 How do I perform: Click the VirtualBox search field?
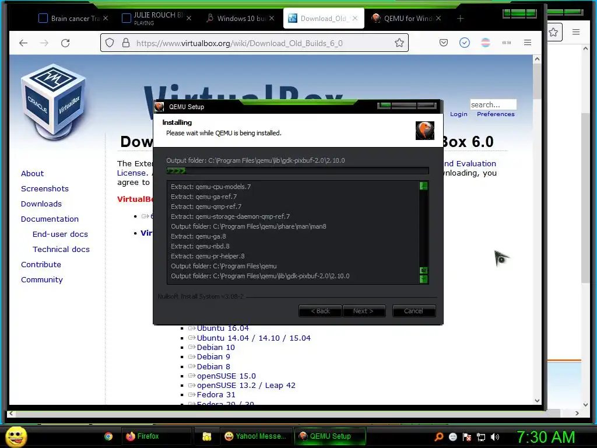click(493, 104)
